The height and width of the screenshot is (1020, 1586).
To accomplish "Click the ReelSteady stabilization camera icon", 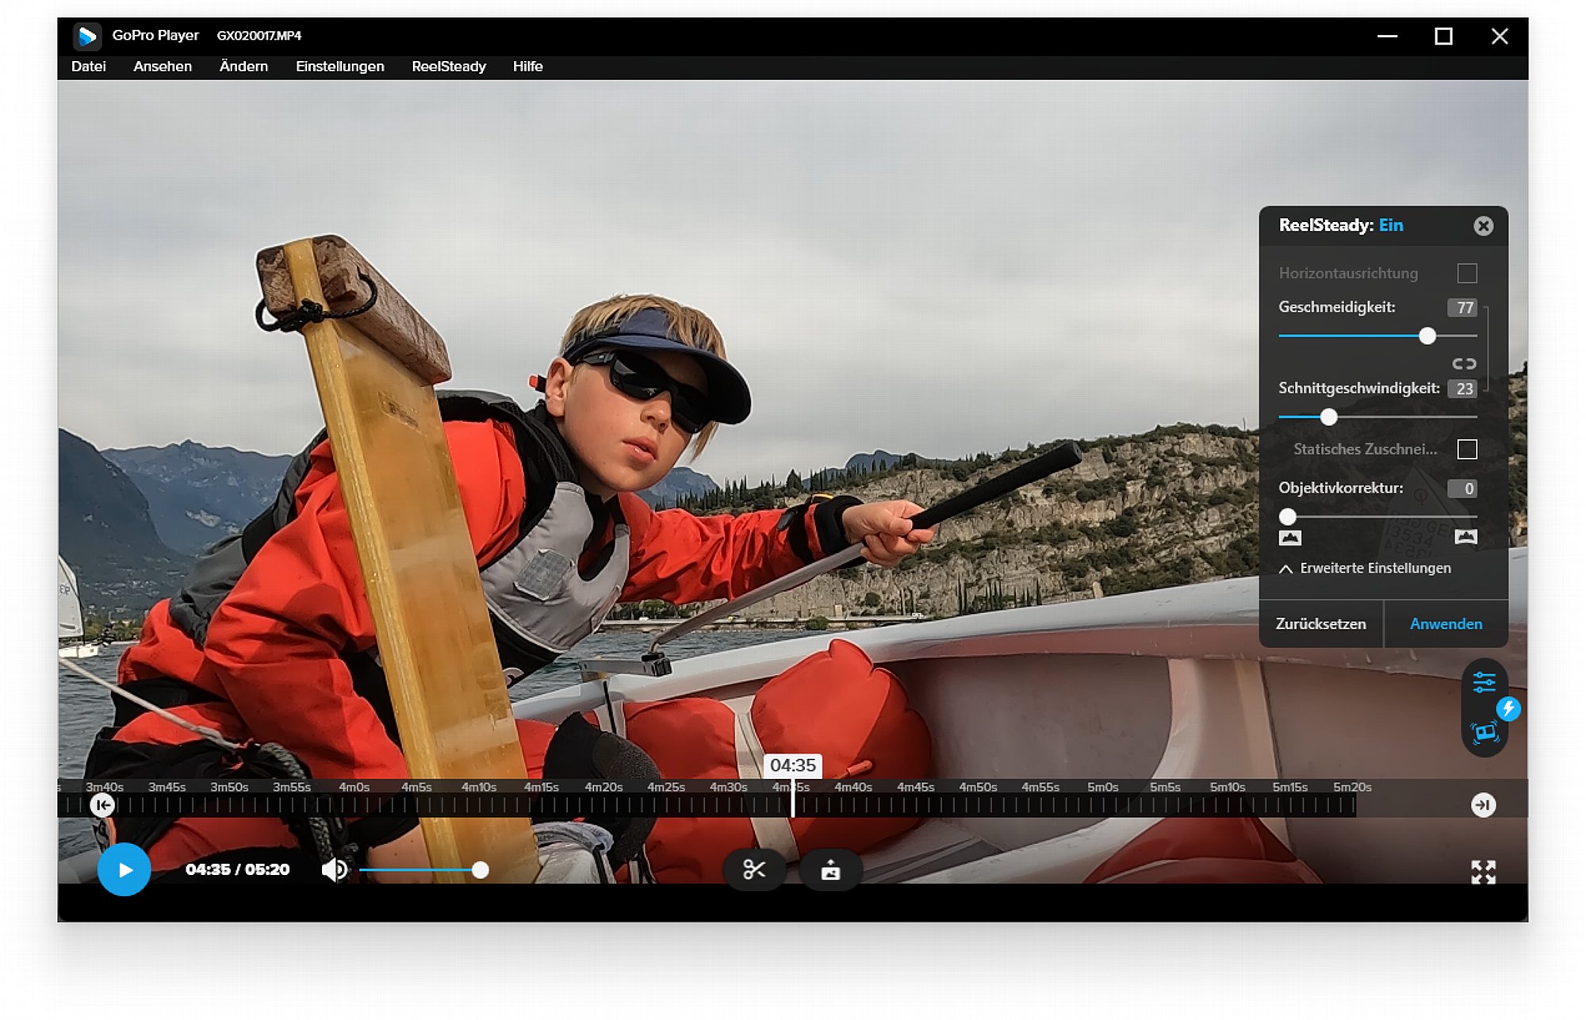I will [1484, 731].
